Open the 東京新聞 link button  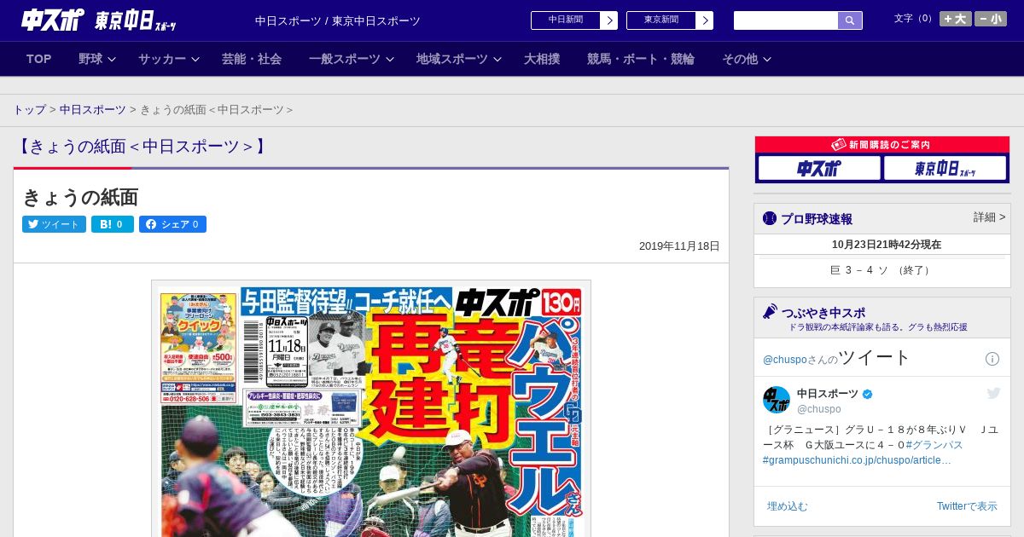[660, 20]
